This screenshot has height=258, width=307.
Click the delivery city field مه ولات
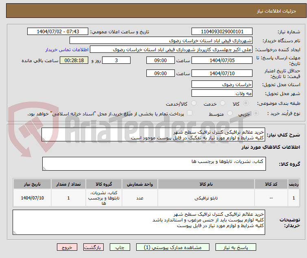[222, 93]
